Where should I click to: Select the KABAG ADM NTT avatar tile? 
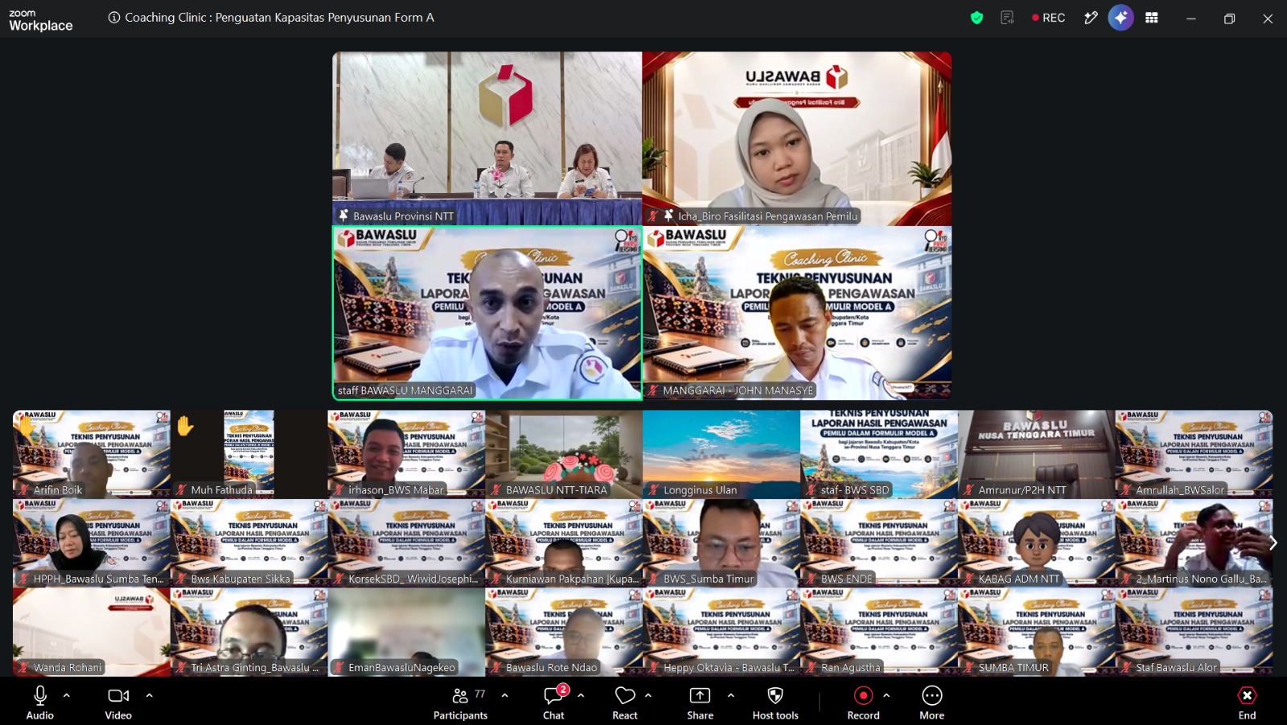point(1036,543)
